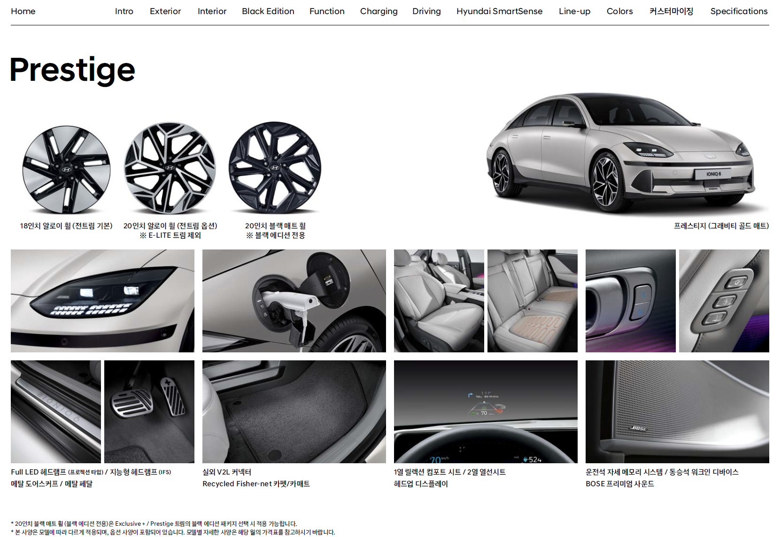Click caption 'Recycled Fisher-net 카펫/카매트'
This screenshot has height=537, width=781.
(256, 484)
